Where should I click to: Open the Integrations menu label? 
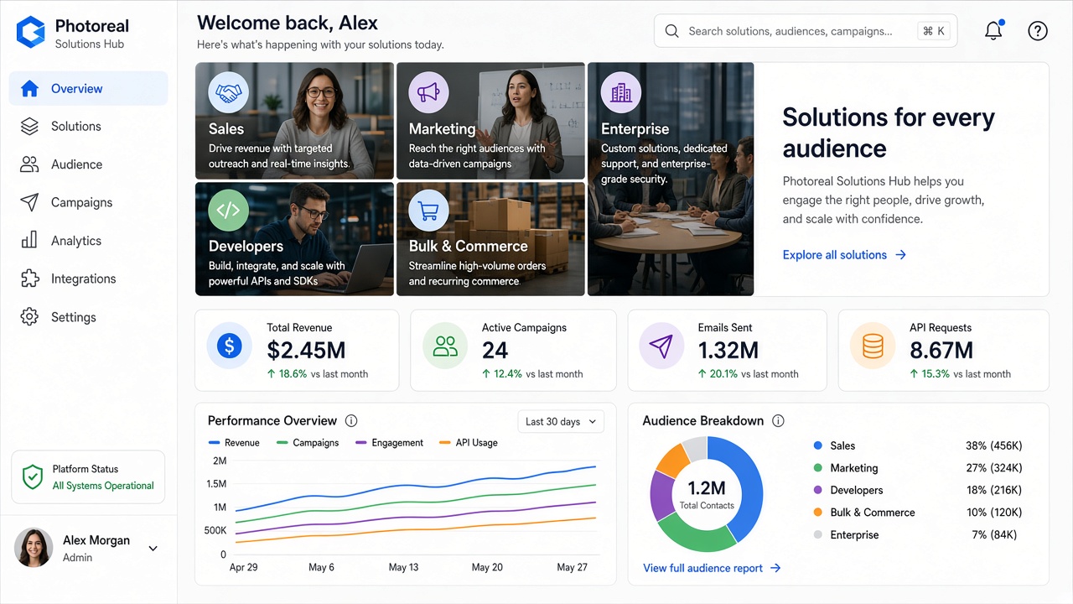tap(84, 279)
